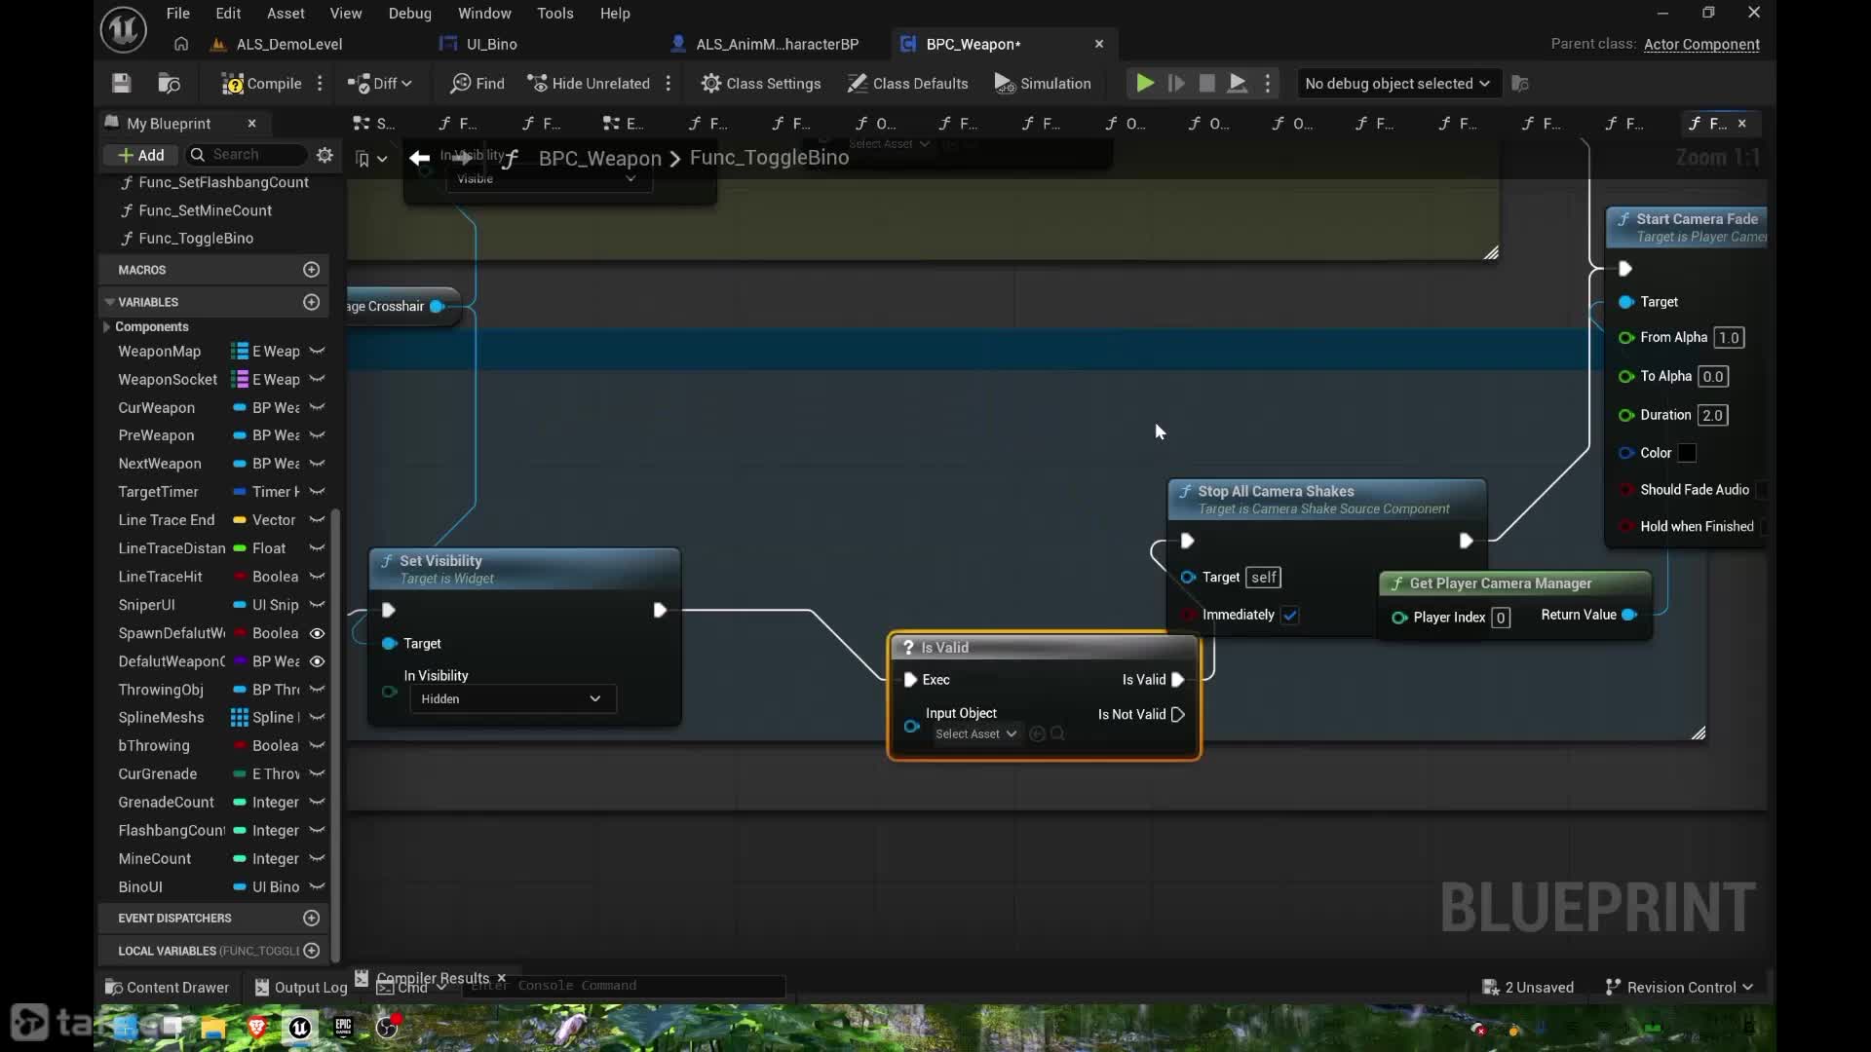
Task: Click the Epic Games Launcher taskbar icon
Action: click(x=343, y=1028)
